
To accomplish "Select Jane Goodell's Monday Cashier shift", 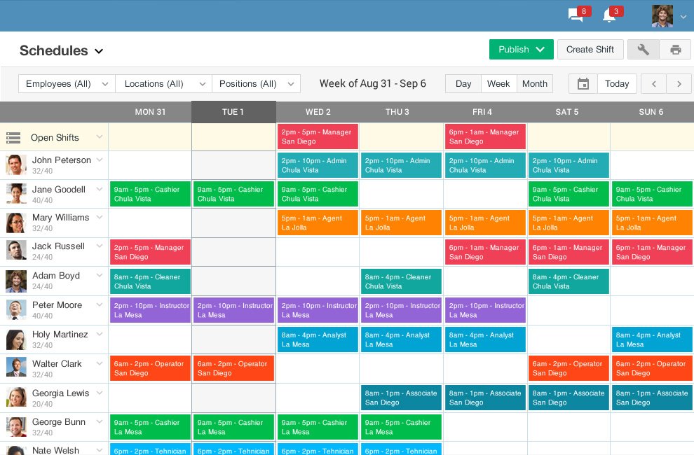I will point(149,194).
